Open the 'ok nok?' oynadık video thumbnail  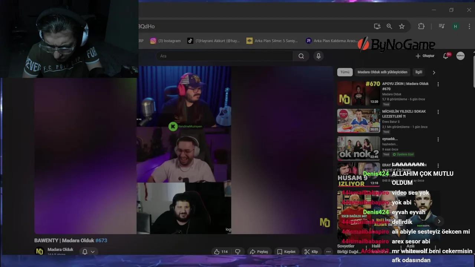click(x=358, y=148)
